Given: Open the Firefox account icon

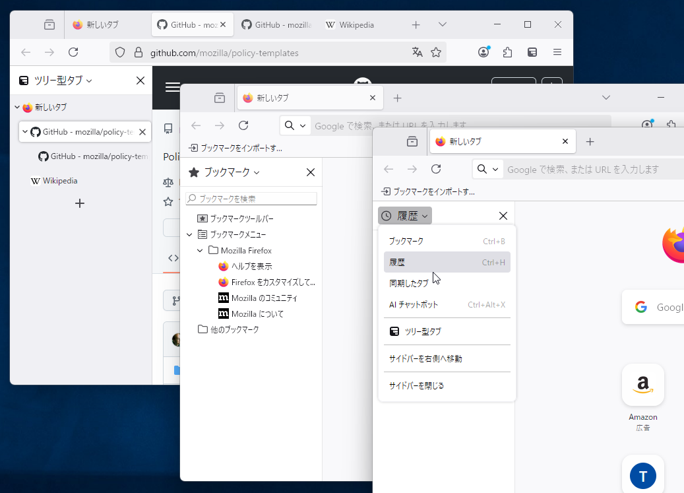Looking at the screenshot, I should coord(483,51).
